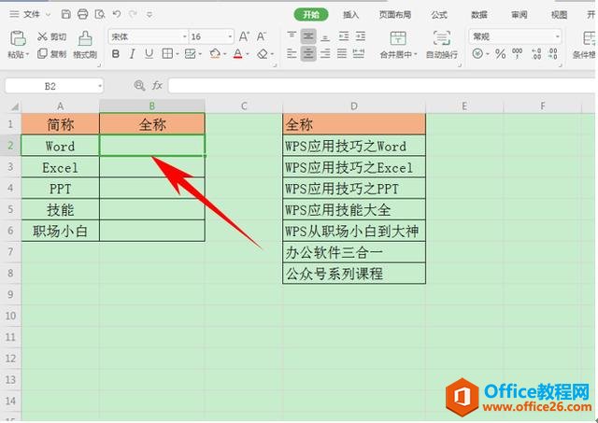
Task: Switch to 插入 tab
Action: [350, 15]
